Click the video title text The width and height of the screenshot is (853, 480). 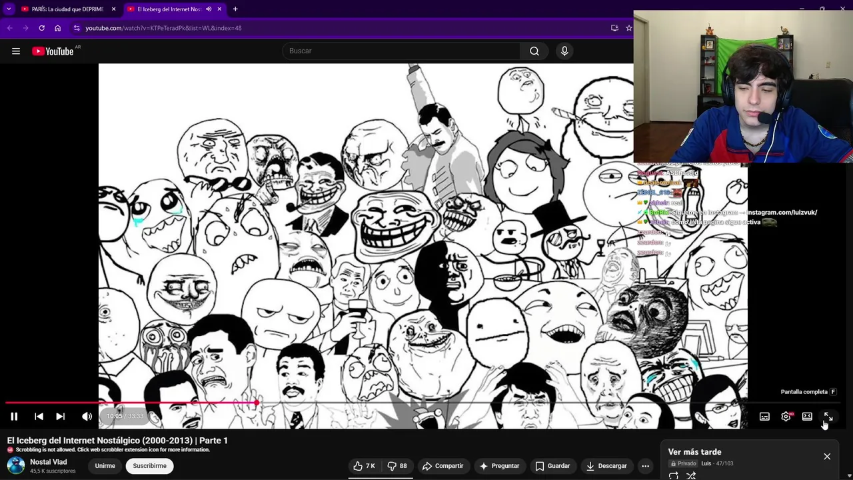click(117, 441)
